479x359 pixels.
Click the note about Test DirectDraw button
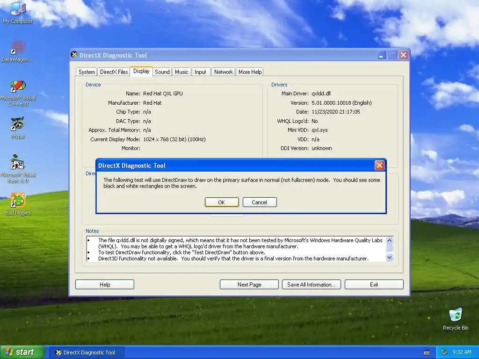(x=182, y=252)
